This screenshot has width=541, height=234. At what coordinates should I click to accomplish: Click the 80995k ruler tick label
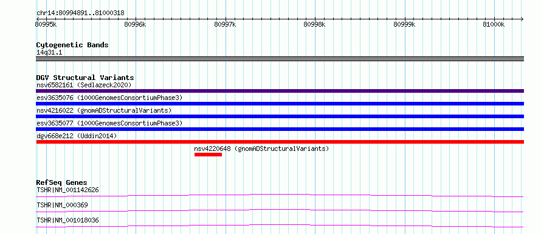pos(46,24)
